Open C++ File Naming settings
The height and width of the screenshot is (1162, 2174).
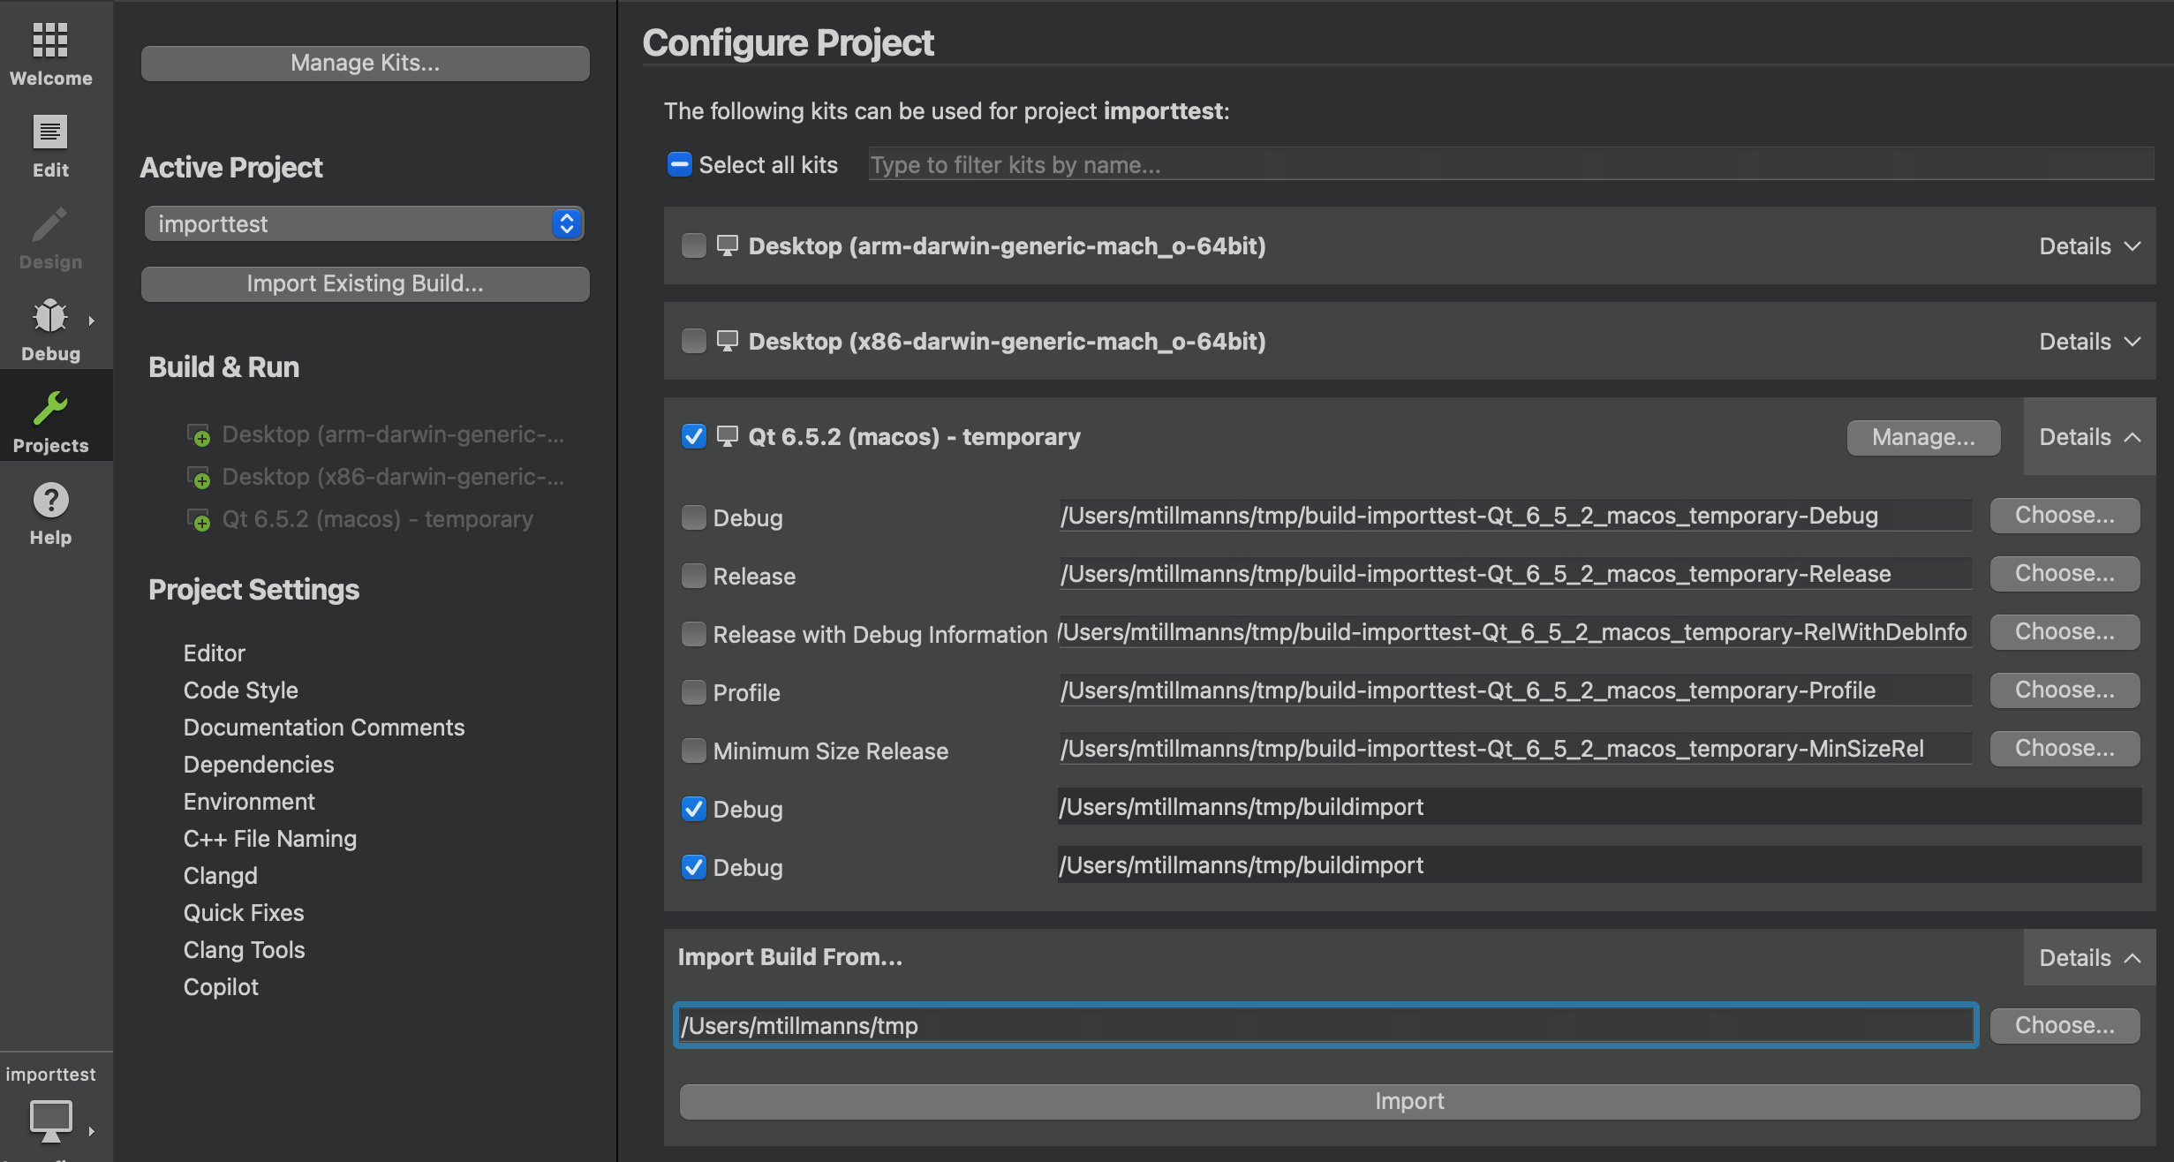click(270, 839)
